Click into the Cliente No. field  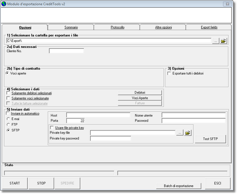click(x=66, y=51)
